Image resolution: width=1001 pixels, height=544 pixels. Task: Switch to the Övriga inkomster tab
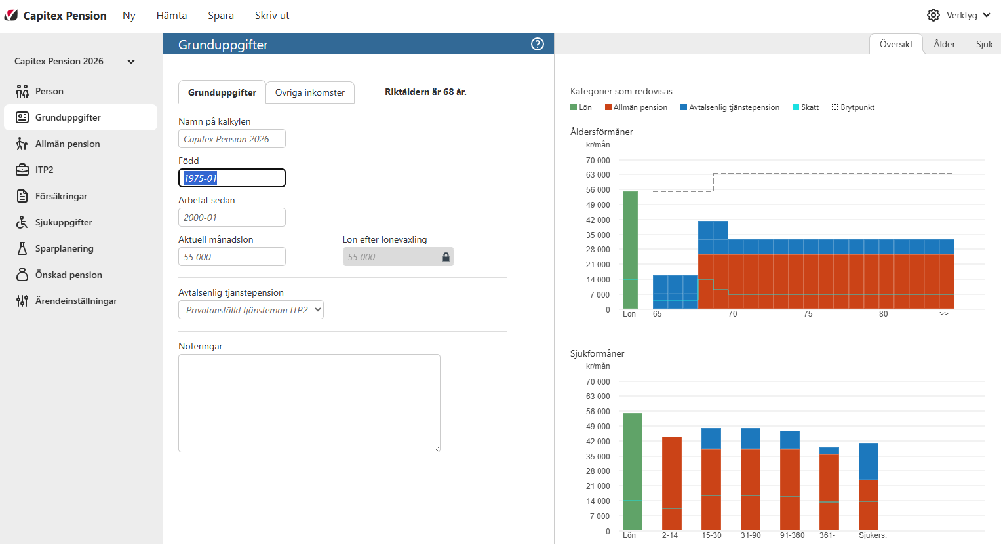[x=309, y=92]
